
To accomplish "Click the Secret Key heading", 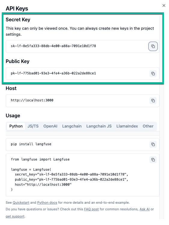I will pos(18,20).
